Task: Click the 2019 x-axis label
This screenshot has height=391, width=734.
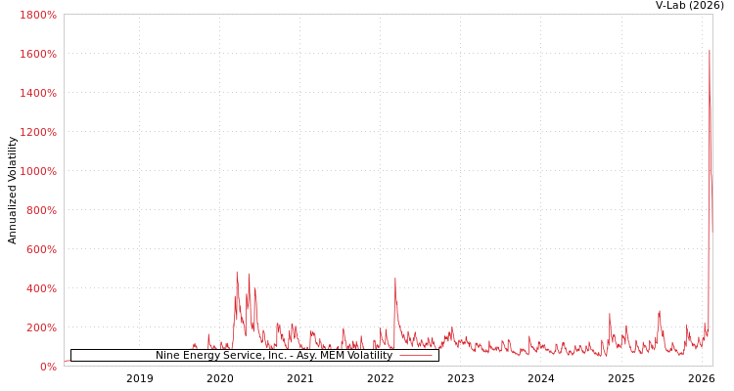Action: pos(140,379)
